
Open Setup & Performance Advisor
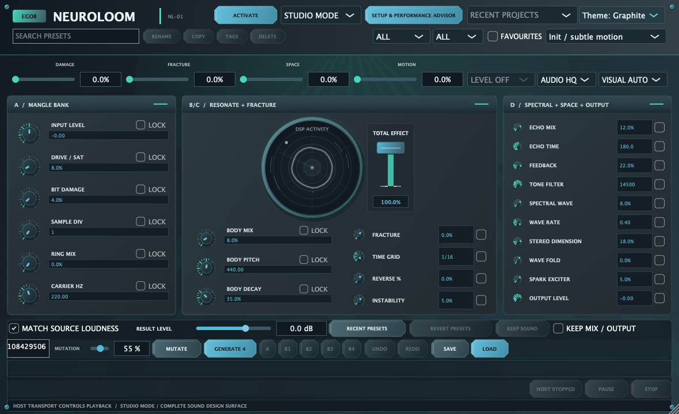[x=414, y=15]
